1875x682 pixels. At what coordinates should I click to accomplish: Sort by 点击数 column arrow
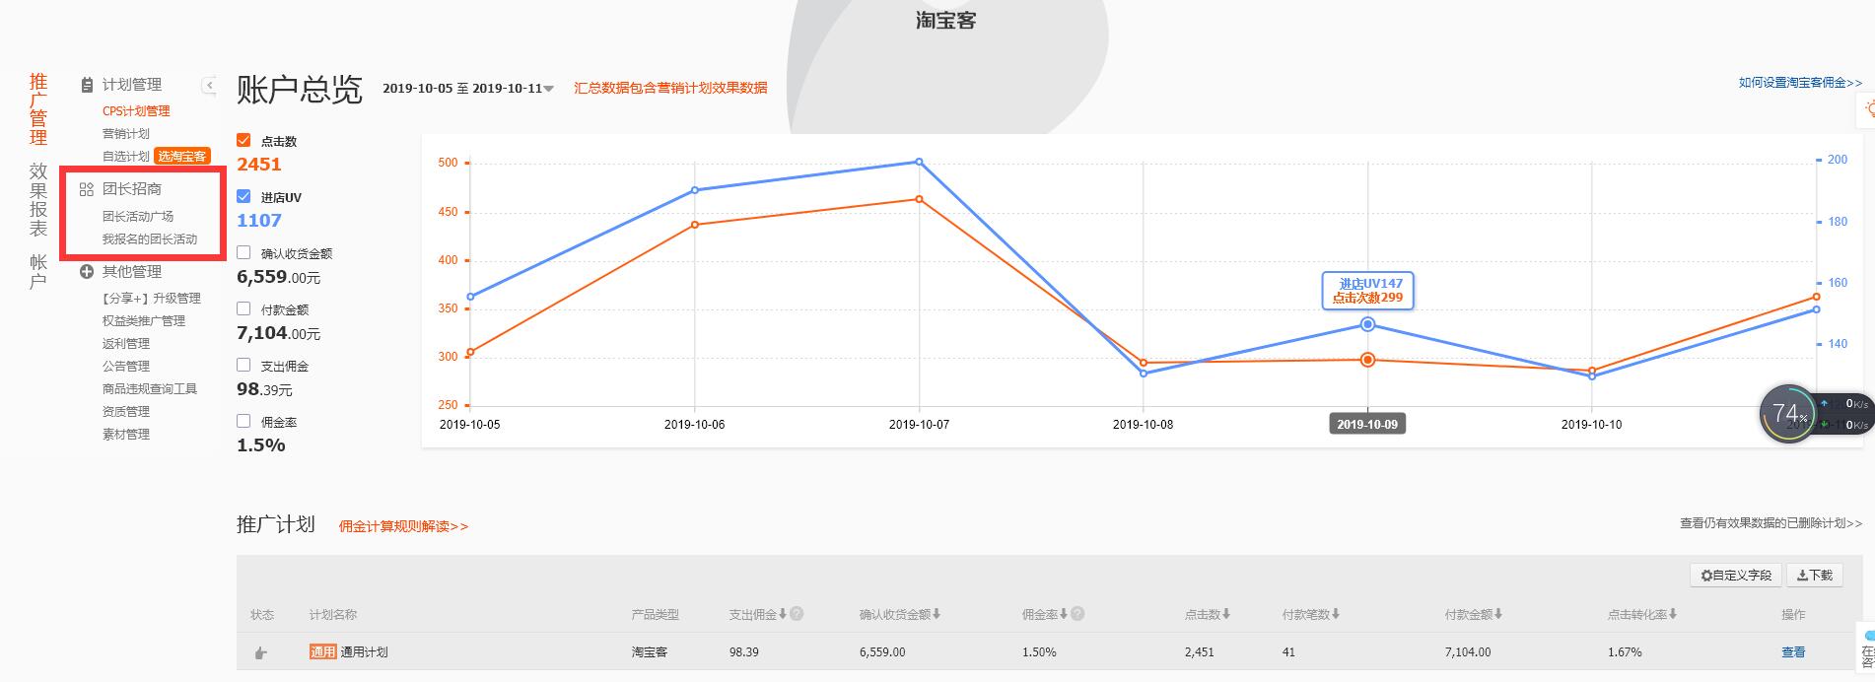pos(1225,614)
